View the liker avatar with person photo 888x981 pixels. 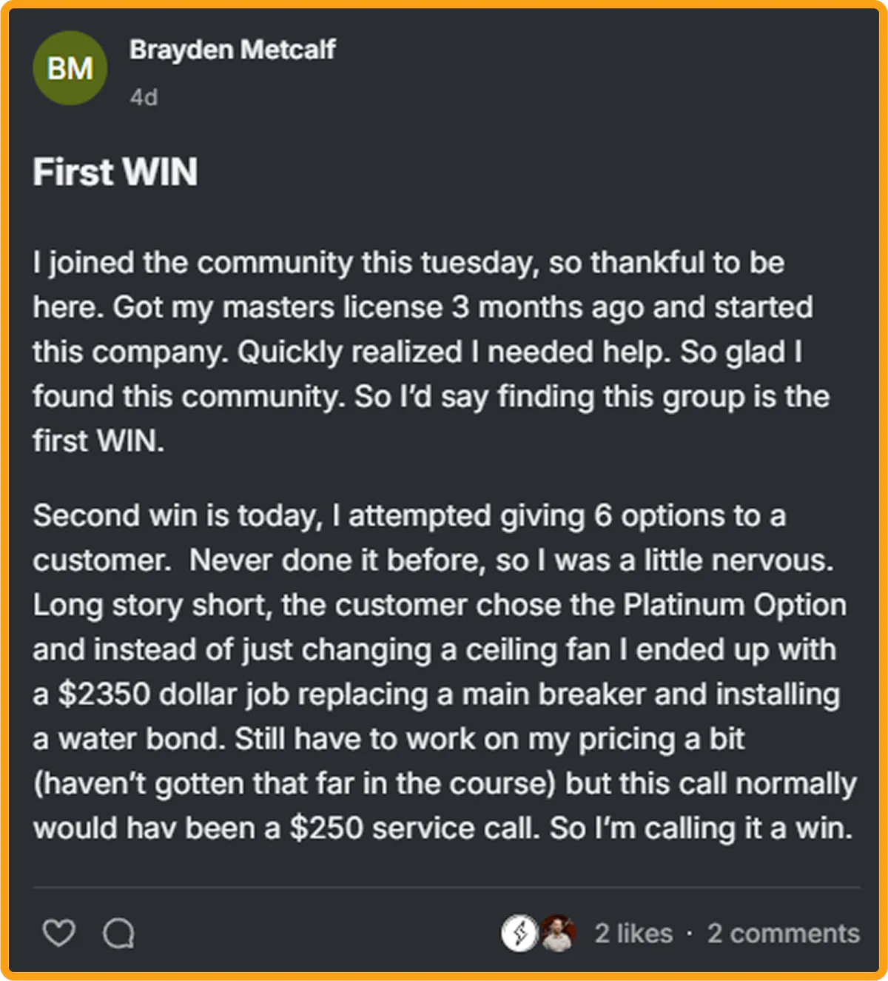coord(558,933)
